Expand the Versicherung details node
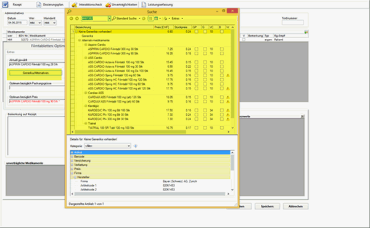 pyautogui.click(x=72, y=161)
